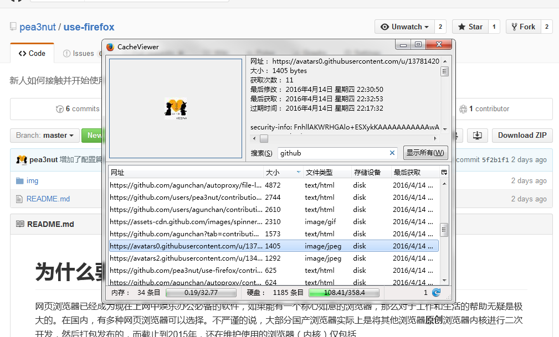Switch to the Code tab

[32, 54]
